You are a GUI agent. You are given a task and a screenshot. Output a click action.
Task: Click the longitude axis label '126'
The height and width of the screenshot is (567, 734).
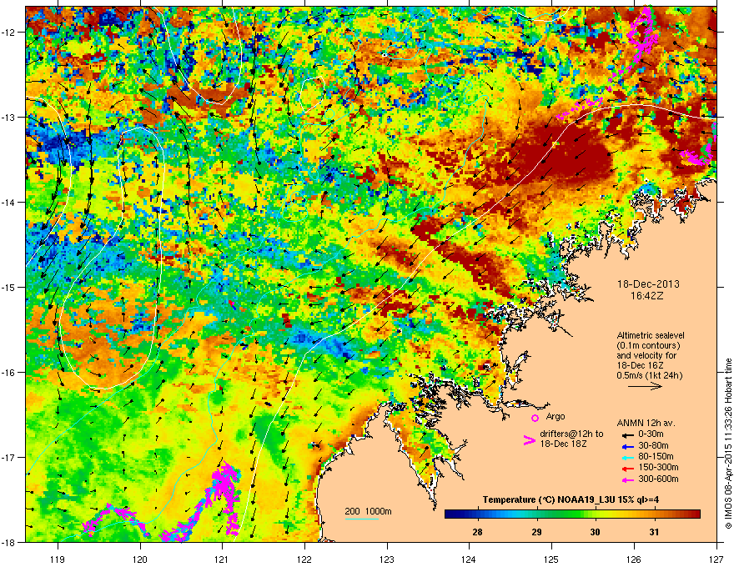[634, 559]
